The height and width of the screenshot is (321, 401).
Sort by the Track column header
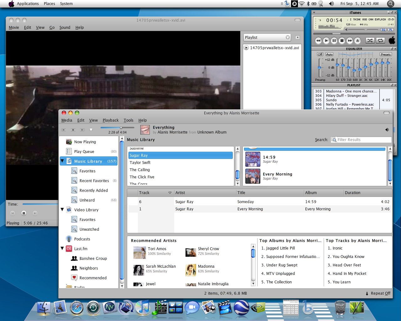pyautogui.click(x=155, y=193)
